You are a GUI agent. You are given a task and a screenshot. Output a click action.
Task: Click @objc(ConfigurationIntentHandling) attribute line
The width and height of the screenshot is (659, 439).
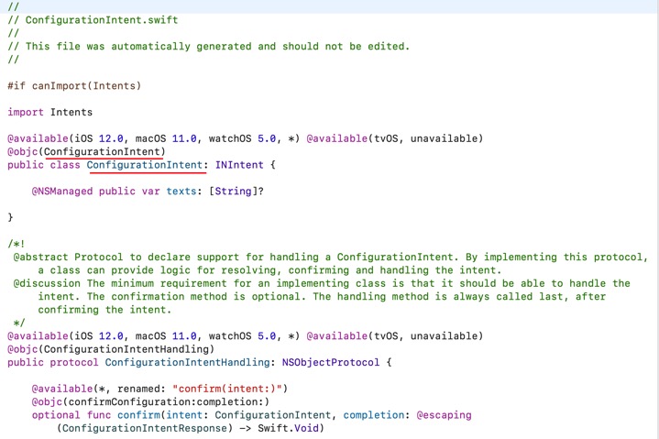[111, 349]
